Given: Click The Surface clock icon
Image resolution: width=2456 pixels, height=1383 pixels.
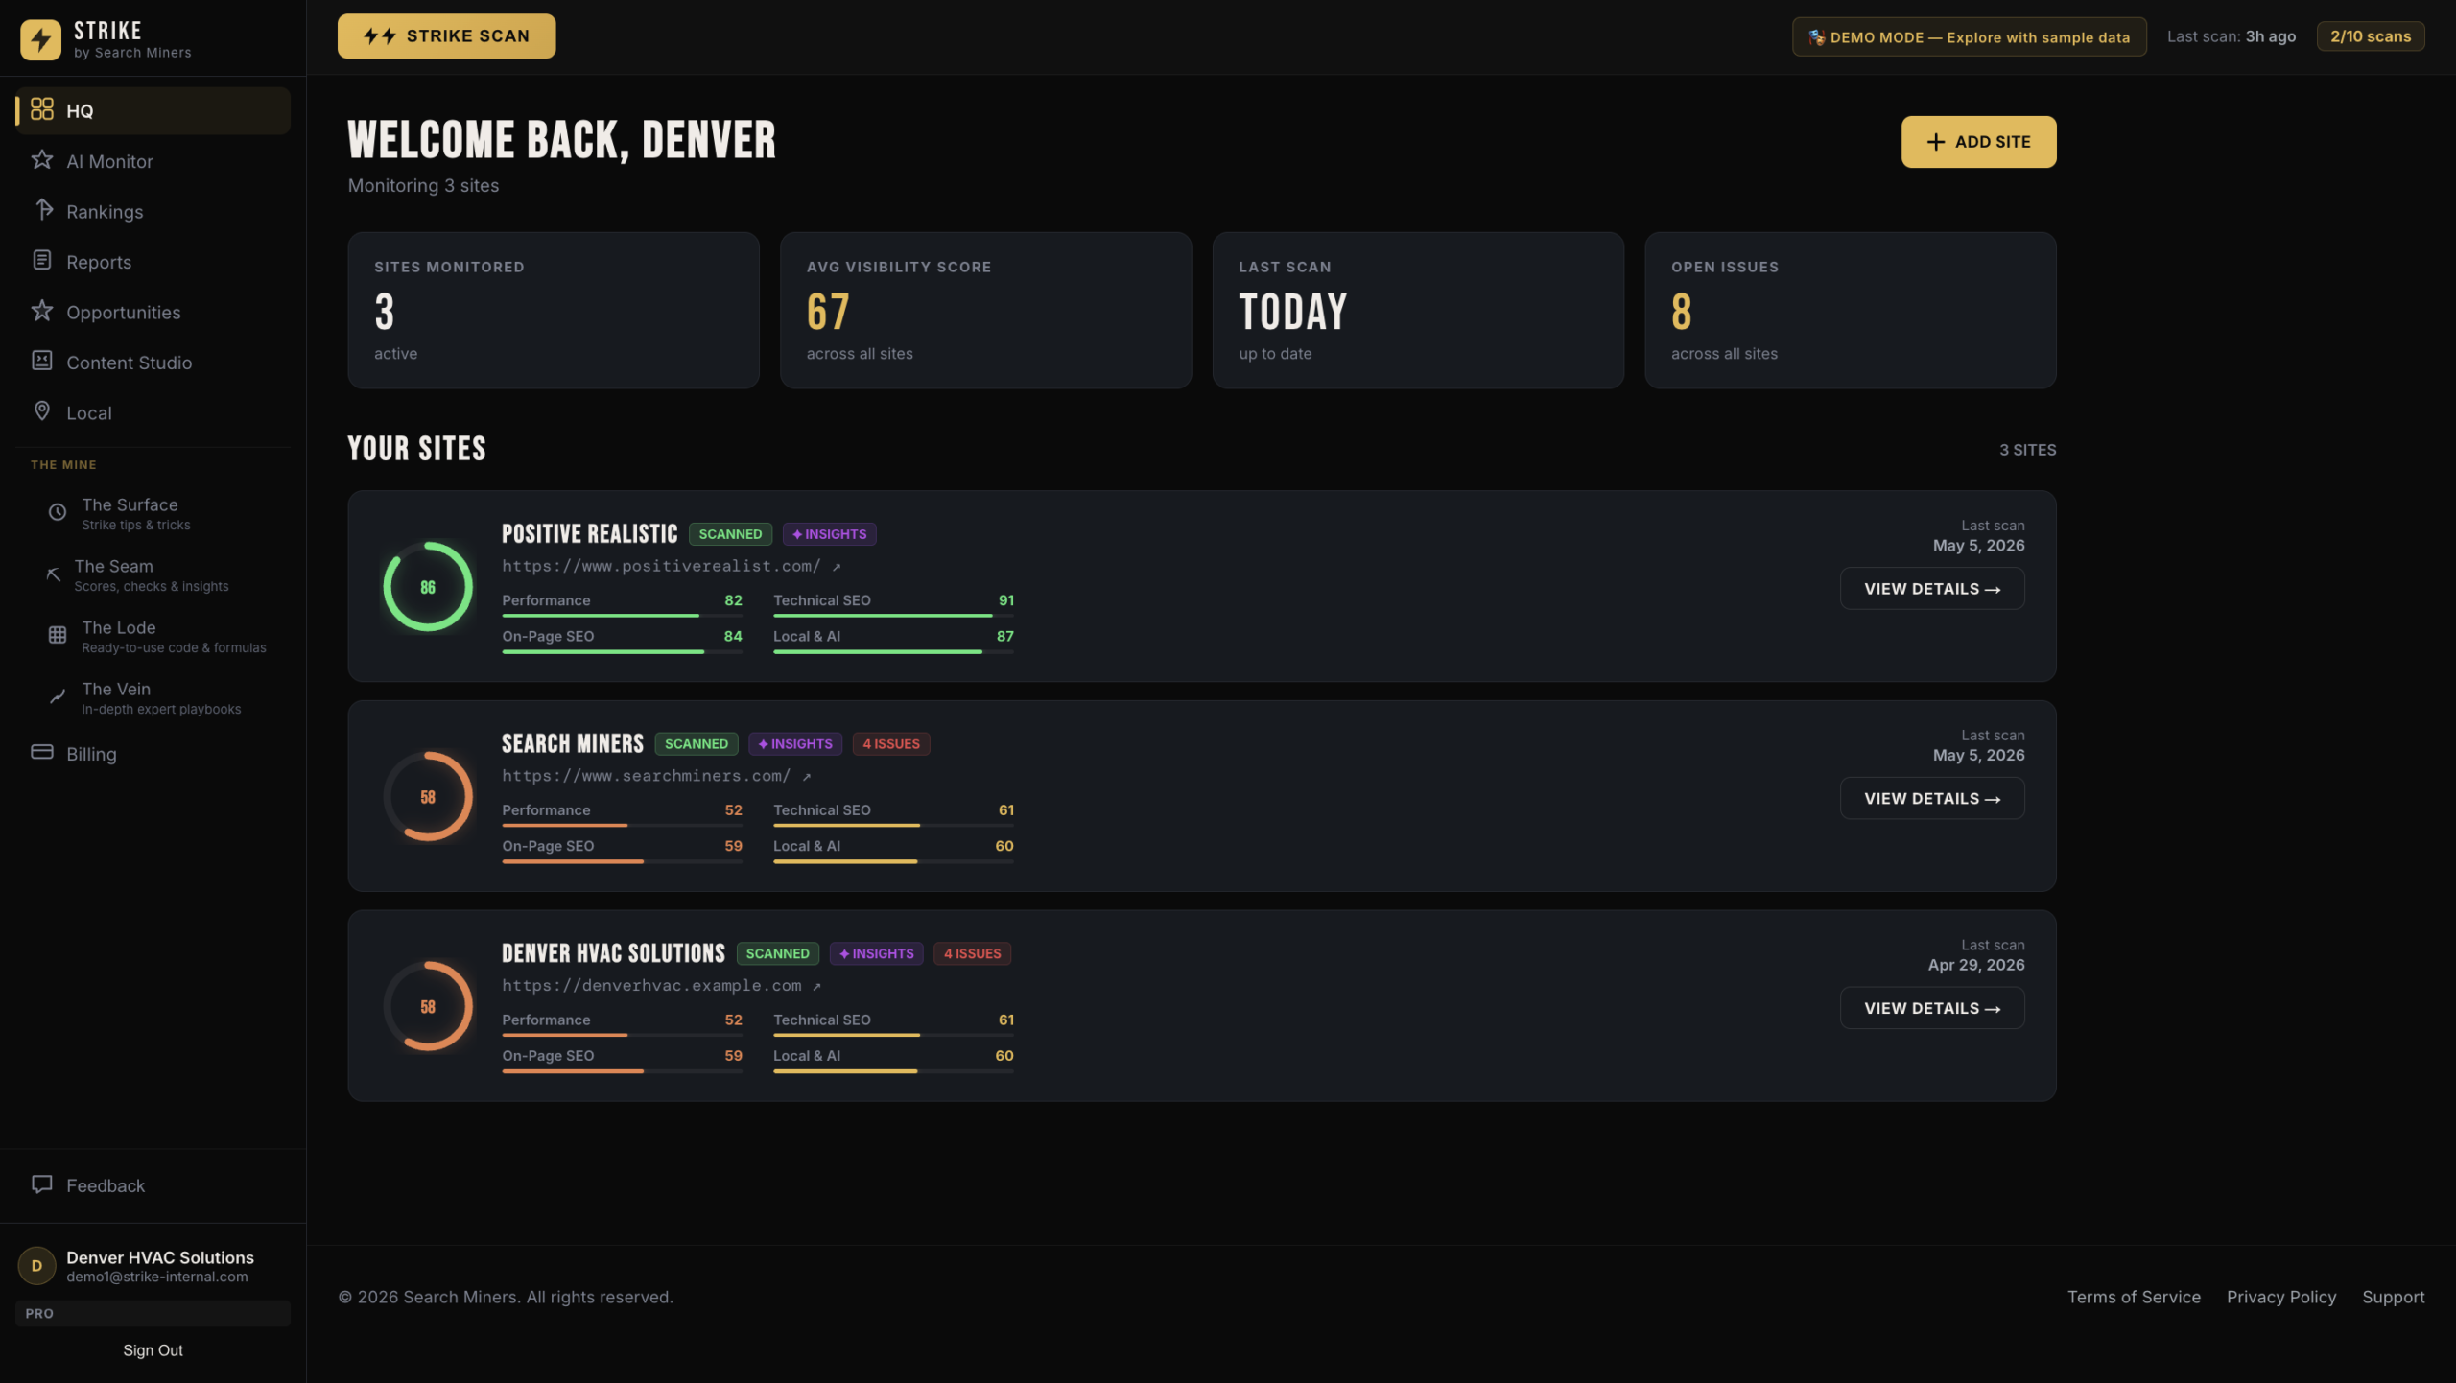Looking at the screenshot, I should 58,513.
